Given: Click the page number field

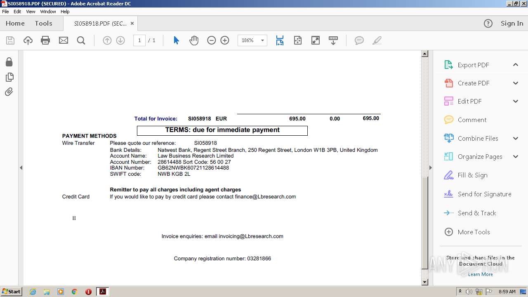Looking at the screenshot, I should click(139, 40).
